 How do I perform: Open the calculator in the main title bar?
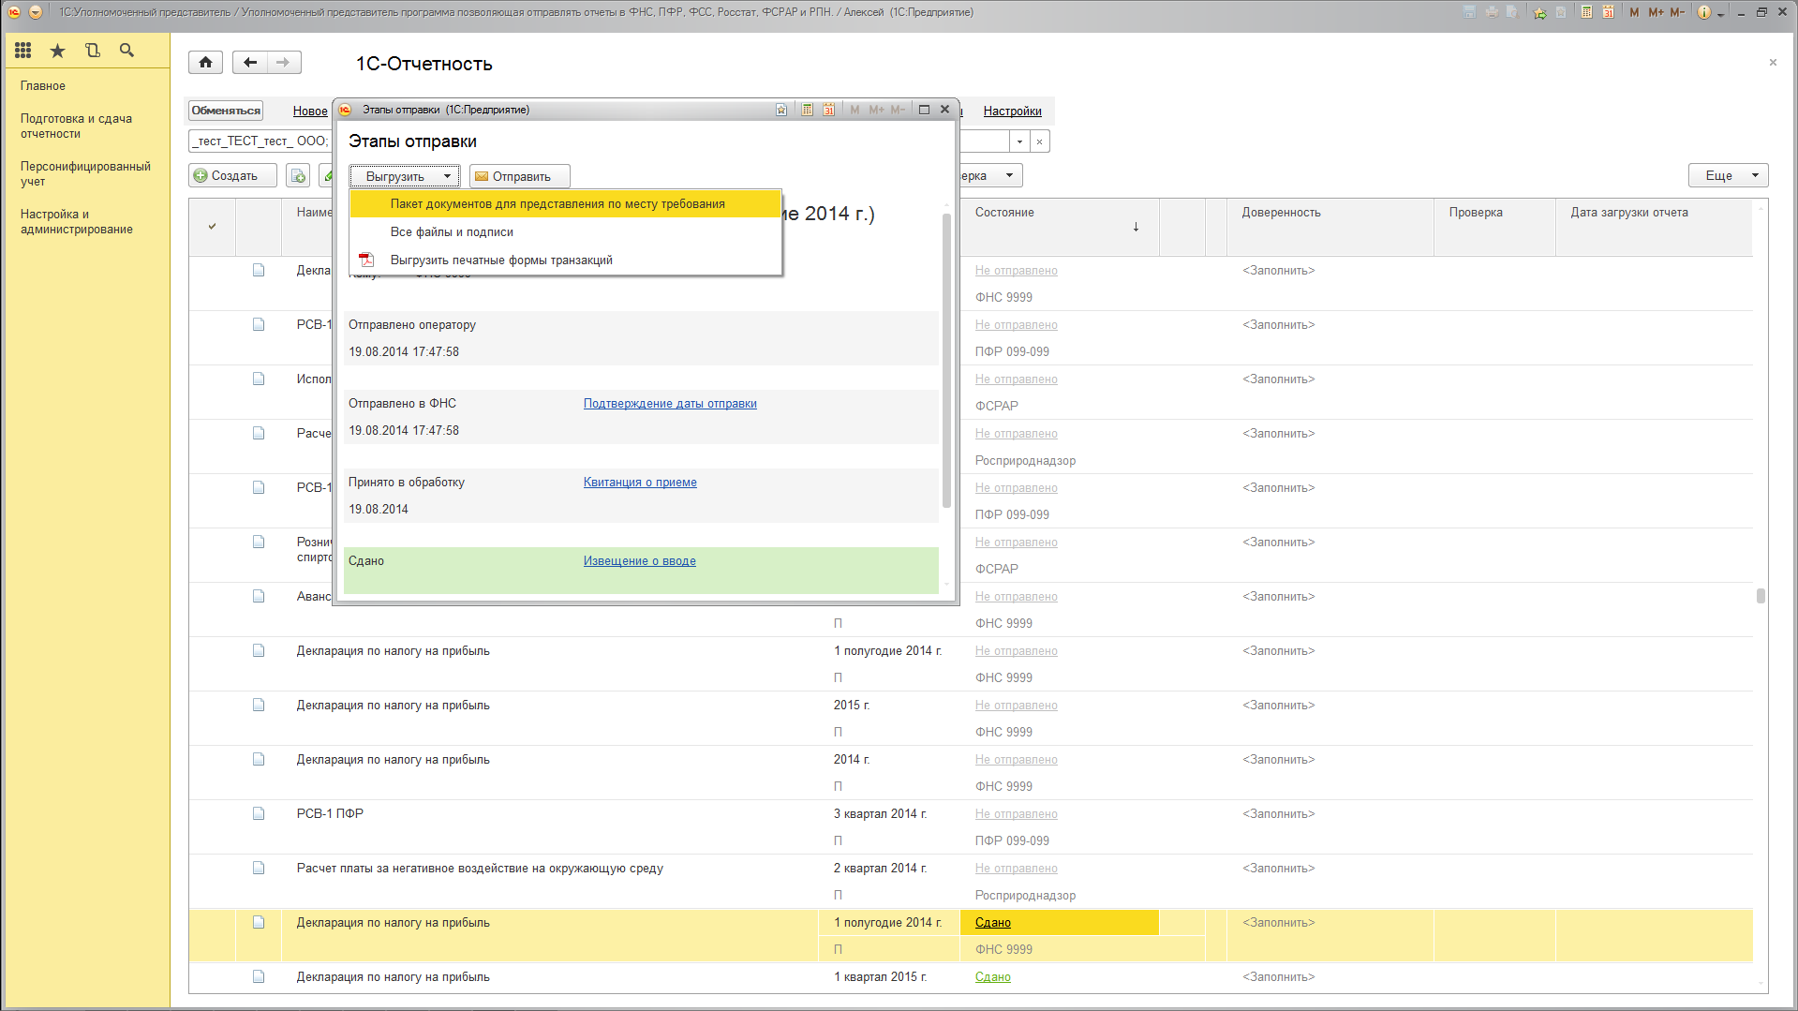1586,12
